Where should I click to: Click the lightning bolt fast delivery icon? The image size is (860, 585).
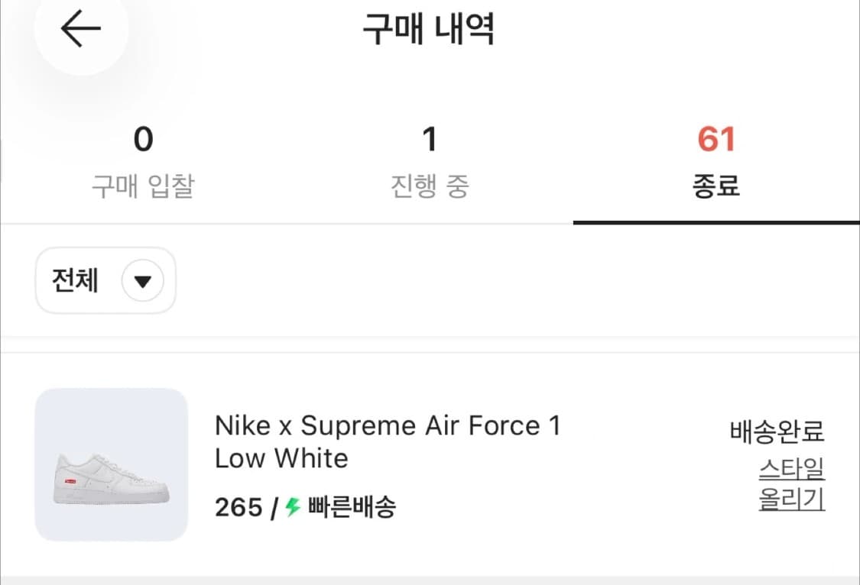(x=291, y=506)
